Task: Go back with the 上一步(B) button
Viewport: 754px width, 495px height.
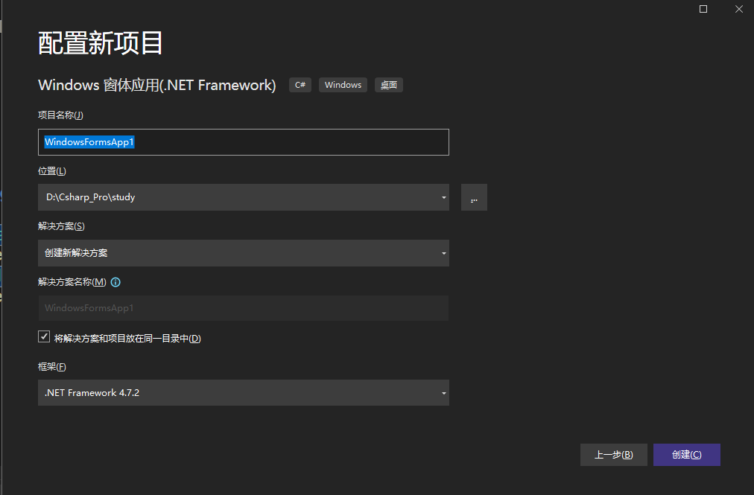Action: [614, 455]
